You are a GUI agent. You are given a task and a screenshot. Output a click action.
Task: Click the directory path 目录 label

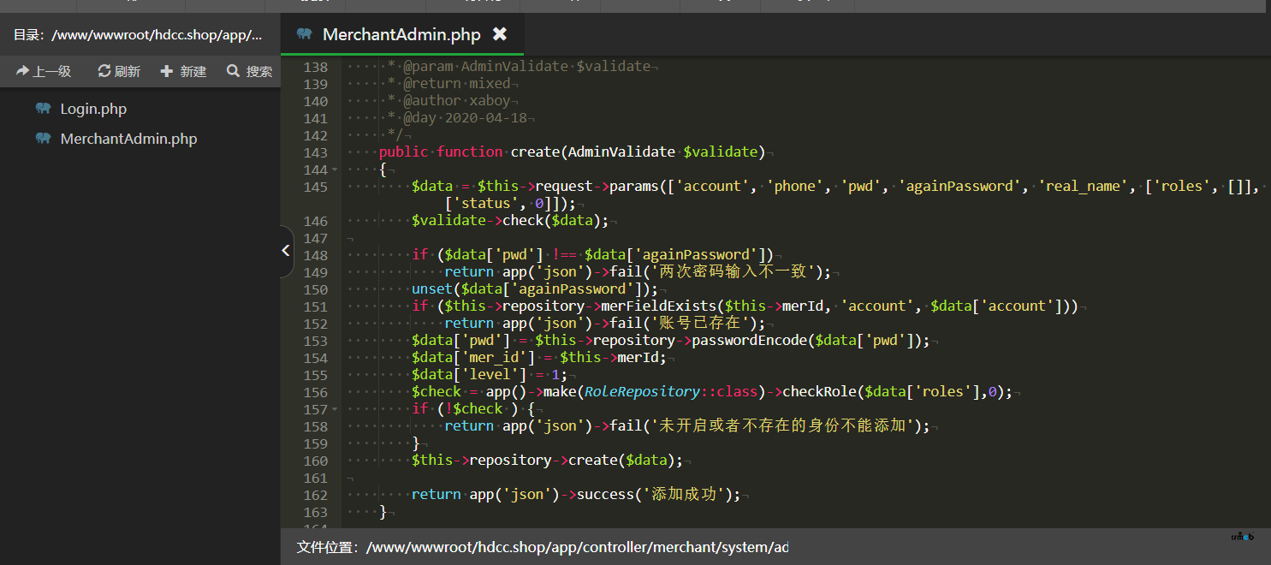138,35
